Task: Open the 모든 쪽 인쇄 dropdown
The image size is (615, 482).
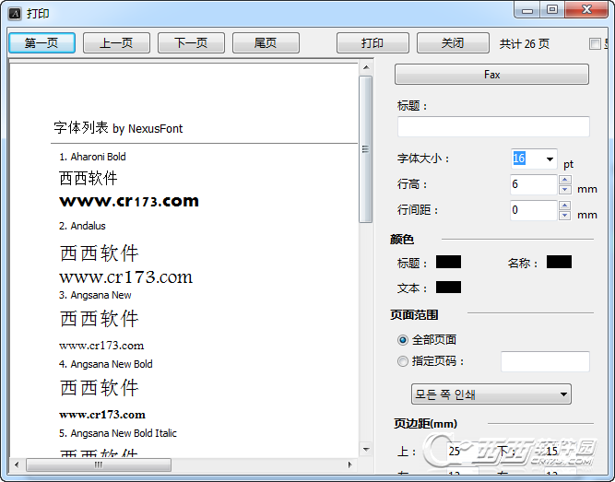Action: (491, 394)
